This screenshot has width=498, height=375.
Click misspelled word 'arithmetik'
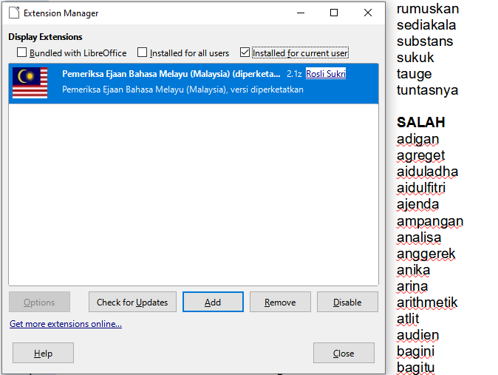427,303
